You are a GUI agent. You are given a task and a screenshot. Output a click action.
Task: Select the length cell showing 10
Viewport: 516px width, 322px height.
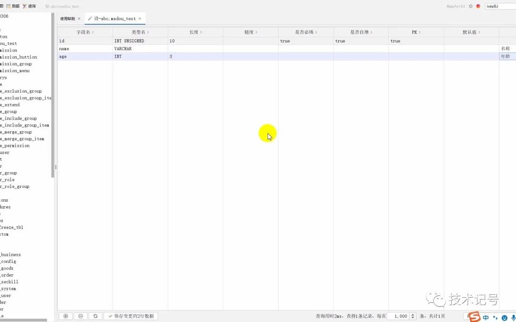(195, 41)
